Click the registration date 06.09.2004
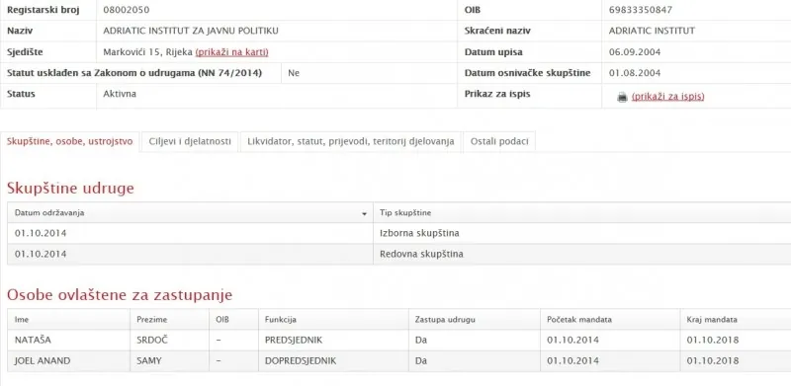 (635, 52)
